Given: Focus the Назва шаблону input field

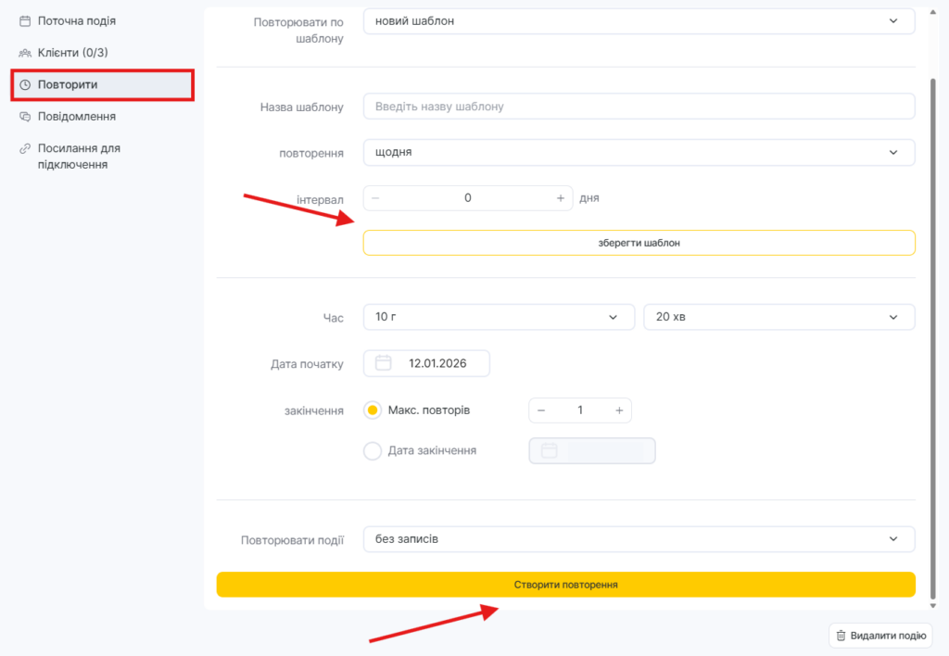Looking at the screenshot, I should point(639,107).
